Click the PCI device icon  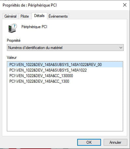(x=12, y=28)
